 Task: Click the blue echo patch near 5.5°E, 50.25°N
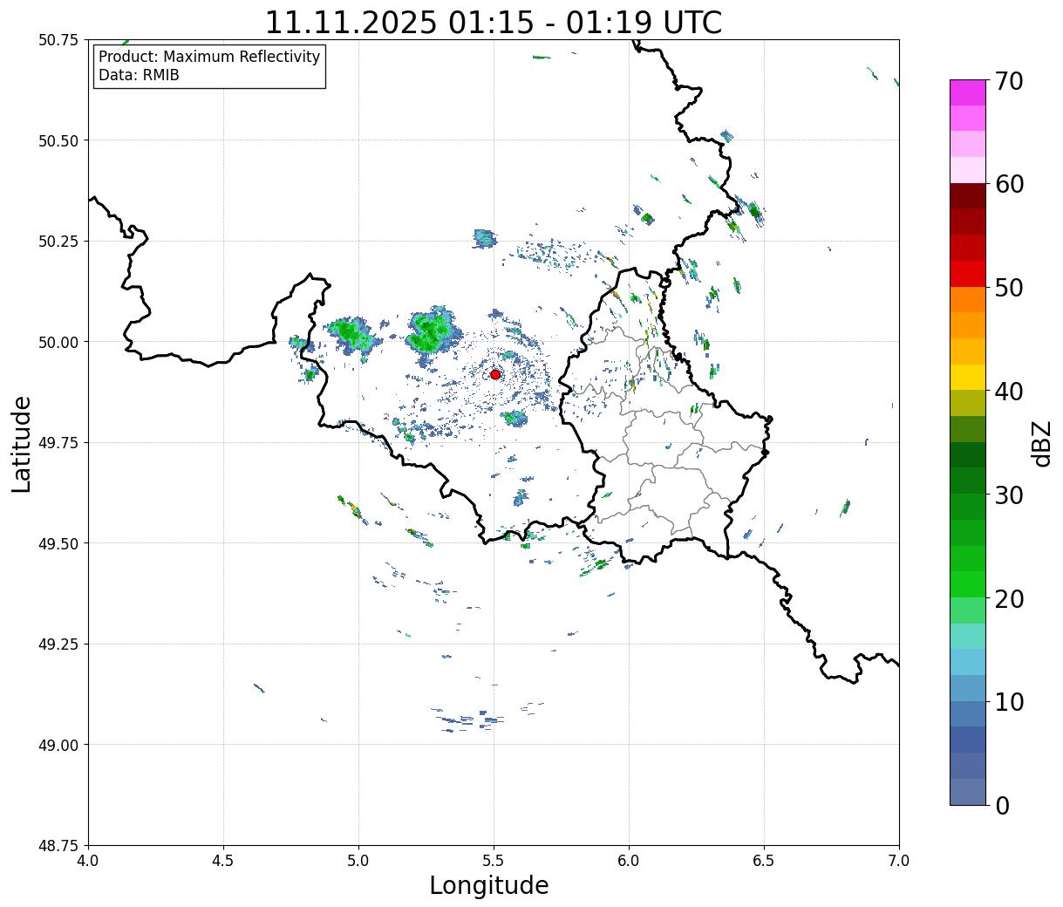click(485, 238)
